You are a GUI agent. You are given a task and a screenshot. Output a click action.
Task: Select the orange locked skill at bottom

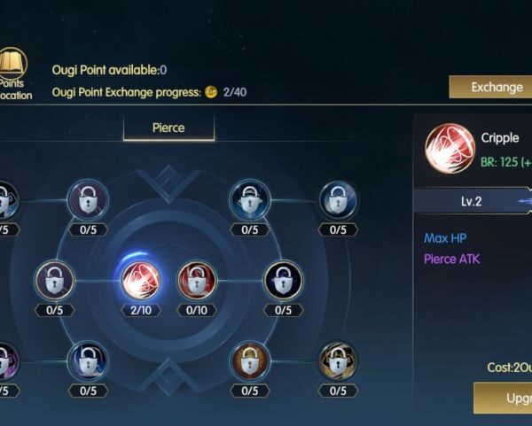coord(250,361)
